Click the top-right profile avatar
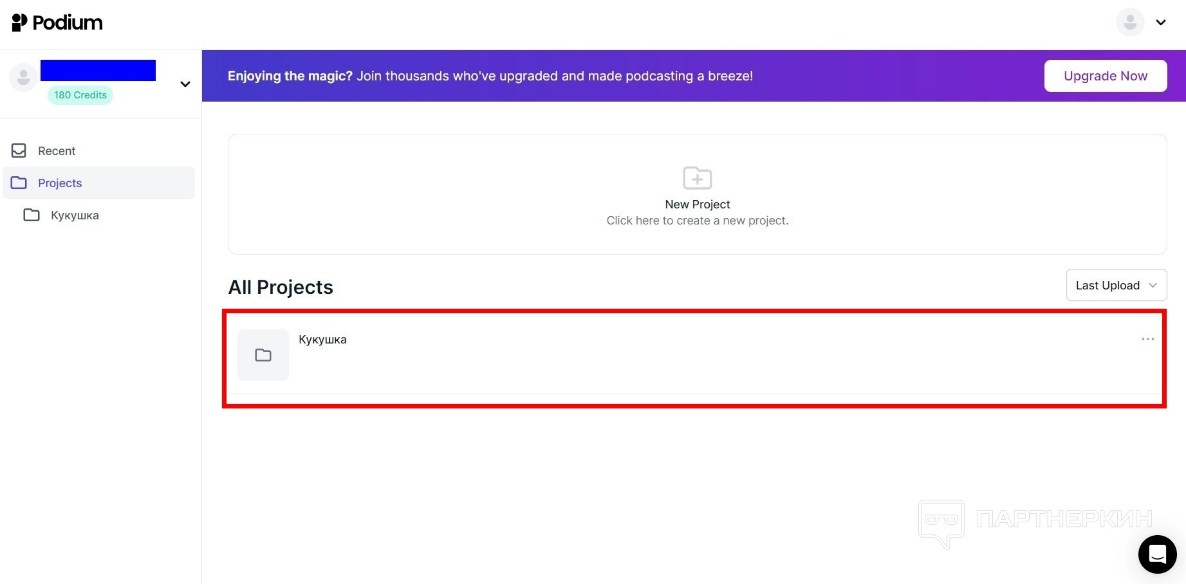 tap(1129, 23)
